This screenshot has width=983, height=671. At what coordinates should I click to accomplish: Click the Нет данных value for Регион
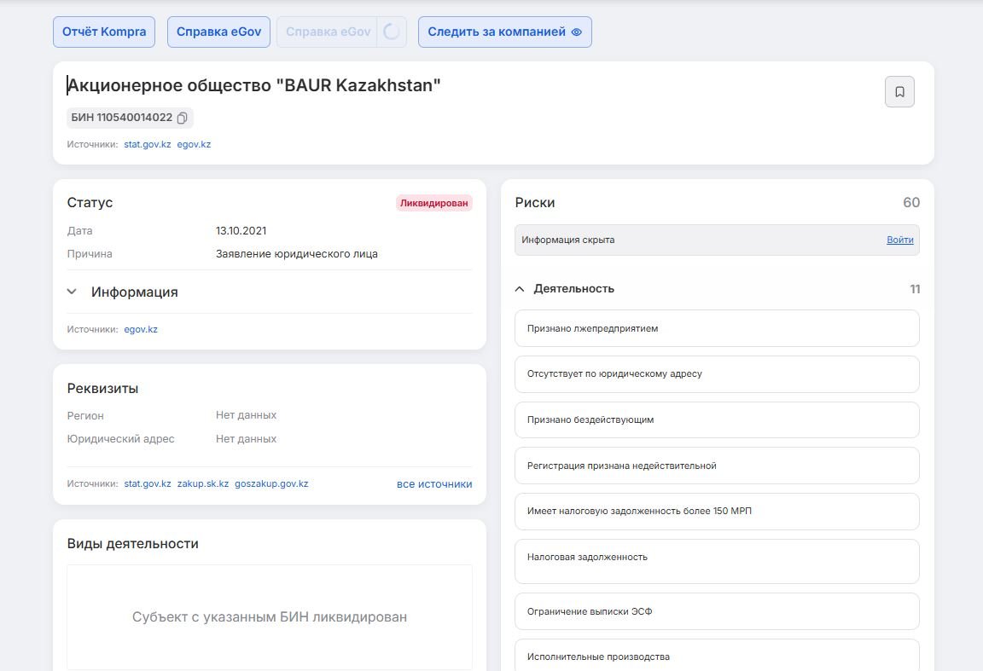pos(246,415)
